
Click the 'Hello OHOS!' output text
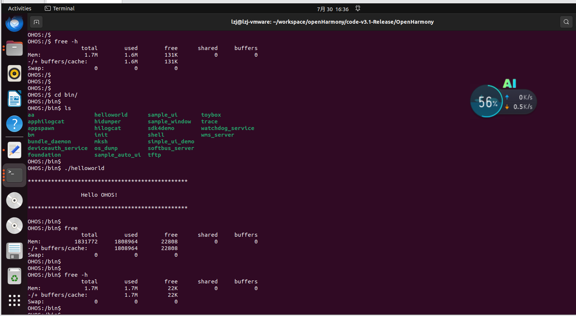coord(99,195)
